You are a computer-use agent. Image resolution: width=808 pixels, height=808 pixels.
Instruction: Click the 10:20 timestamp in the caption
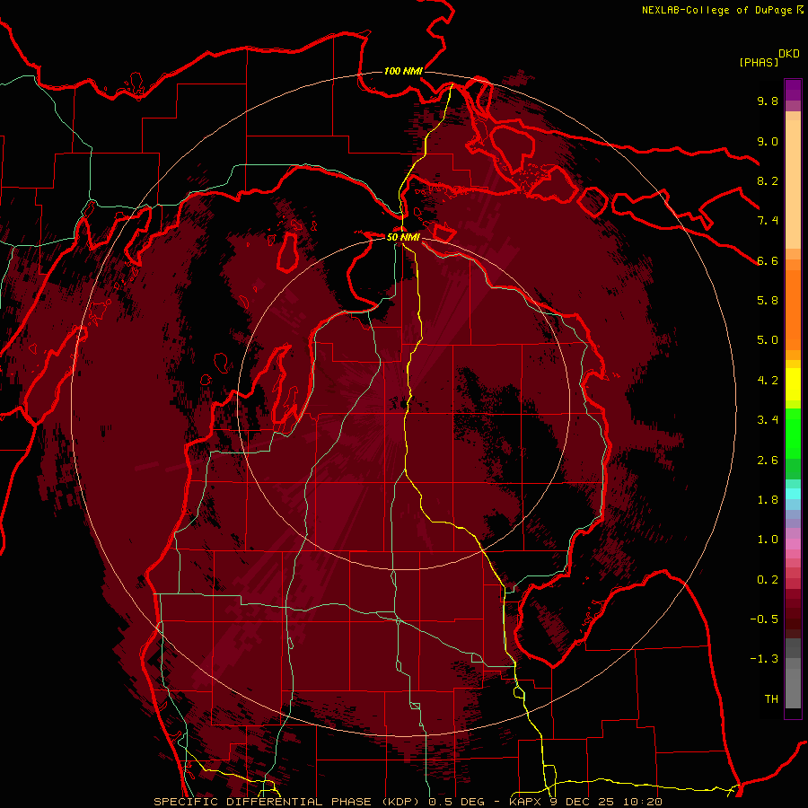[641, 802]
